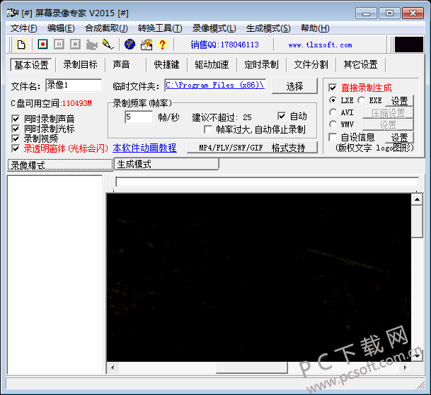The height and width of the screenshot is (395, 431).
Task: Open the 文件(F) menu
Action: (x=24, y=28)
